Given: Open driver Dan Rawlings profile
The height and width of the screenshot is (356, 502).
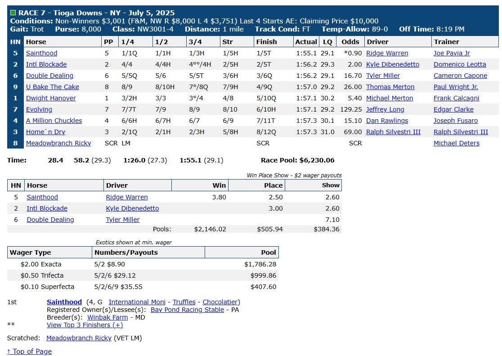Looking at the screenshot, I should point(387,121).
